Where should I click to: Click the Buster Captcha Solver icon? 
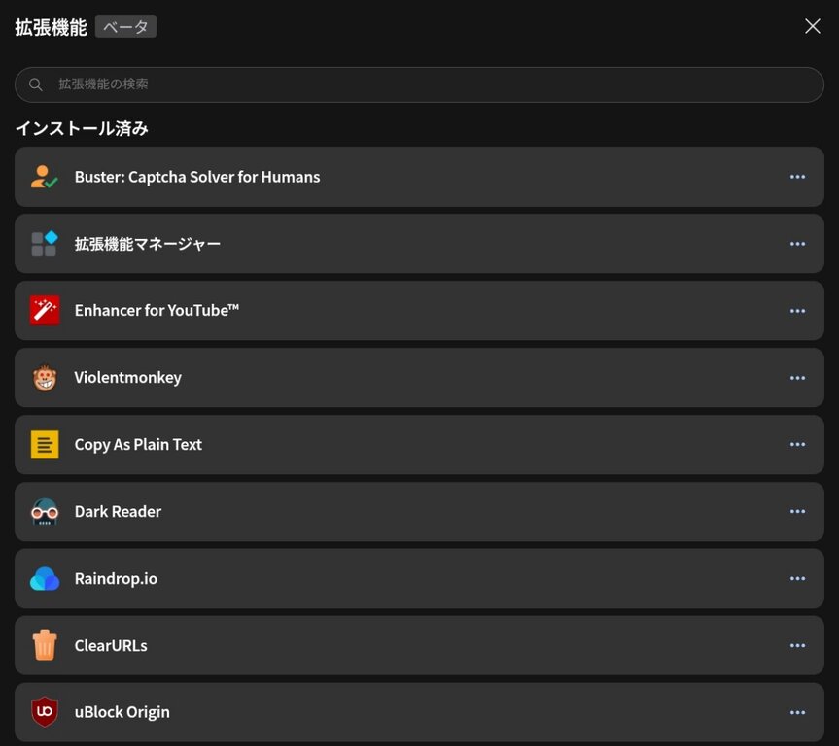pos(44,177)
